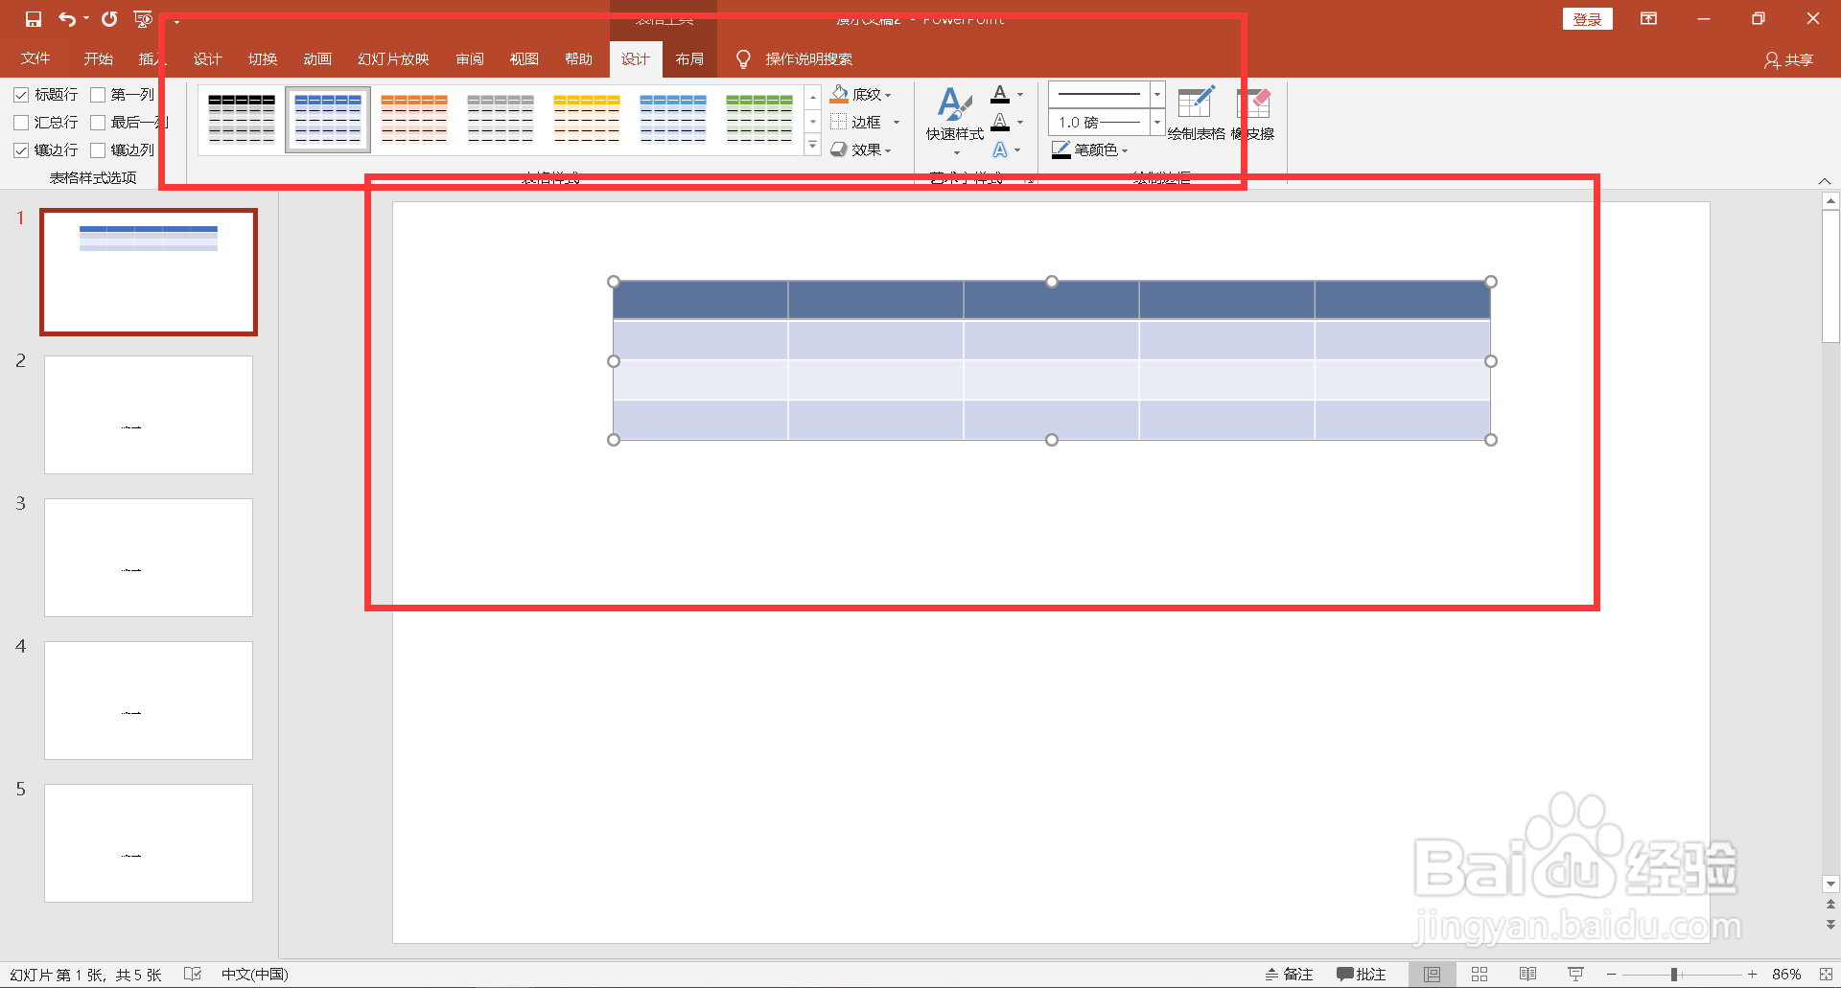Open customize quick access toolbar dropdown
The image size is (1841, 988).
[x=176, y=21]
